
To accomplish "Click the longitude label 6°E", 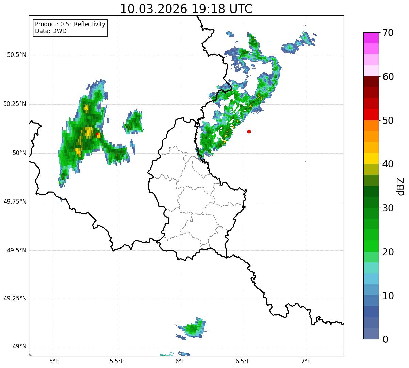I will click(180, 361).
